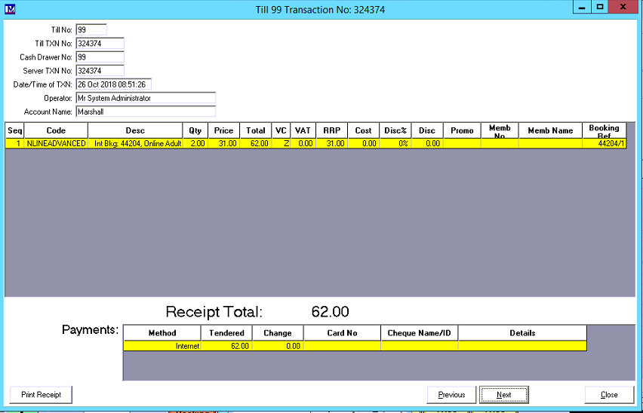Select the NLINEADVANCED code cell

56,143
